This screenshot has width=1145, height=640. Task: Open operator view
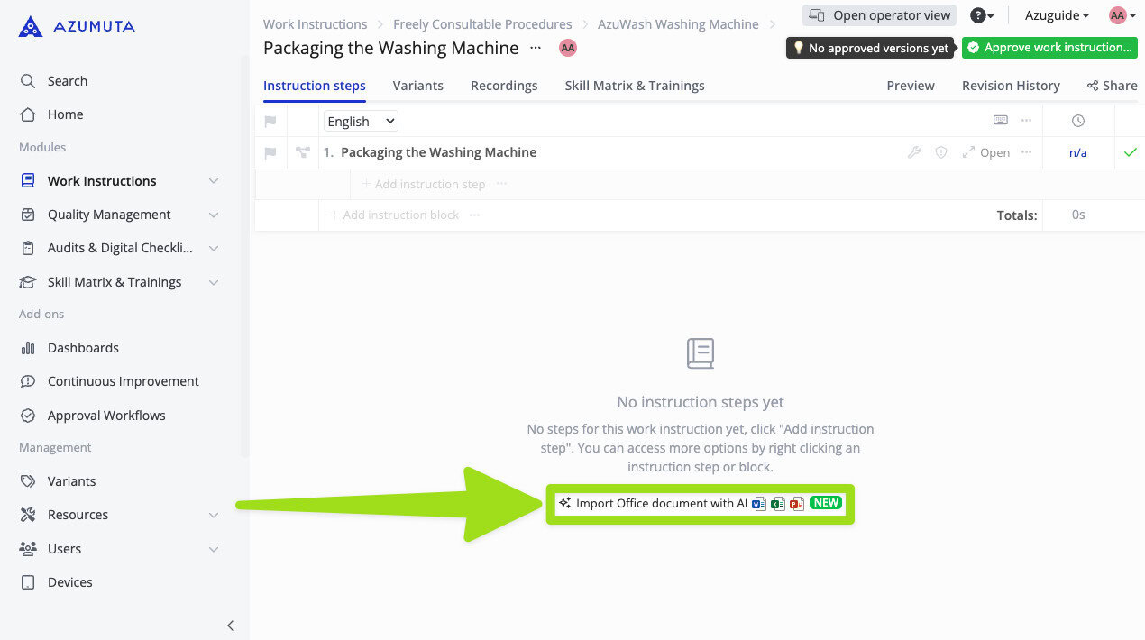(x=878, y=14)
